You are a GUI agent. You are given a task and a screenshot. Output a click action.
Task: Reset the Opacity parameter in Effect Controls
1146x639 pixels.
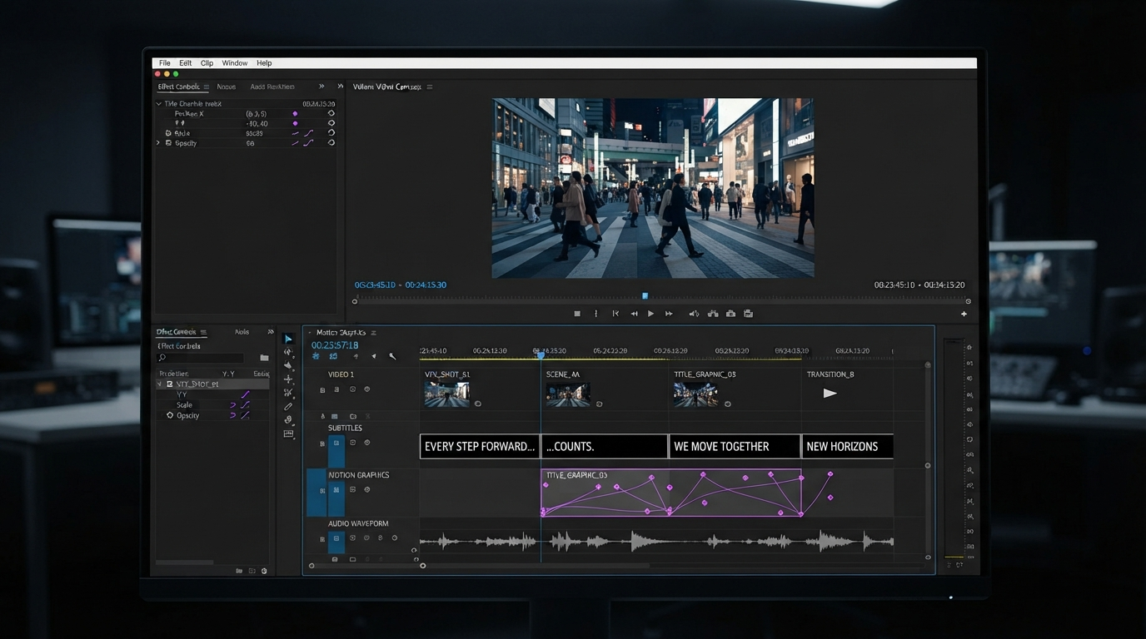point(331,143)
